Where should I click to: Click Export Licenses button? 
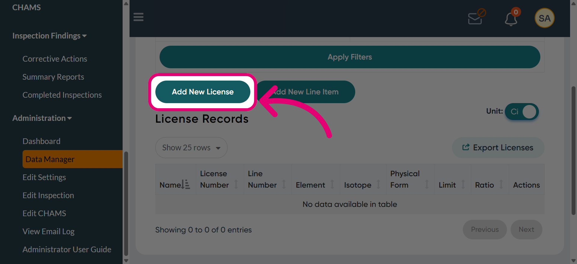[498, 148]
